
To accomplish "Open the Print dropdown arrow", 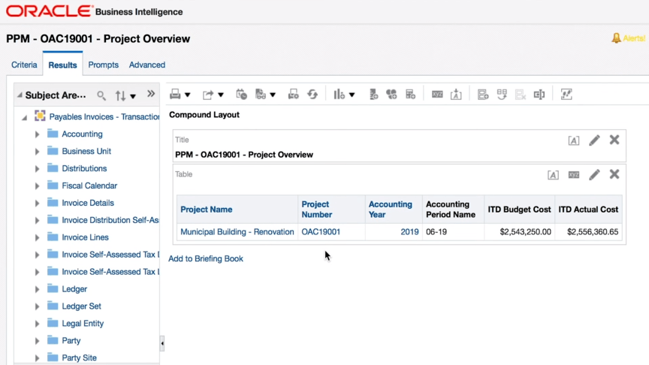I will (188, 95).
